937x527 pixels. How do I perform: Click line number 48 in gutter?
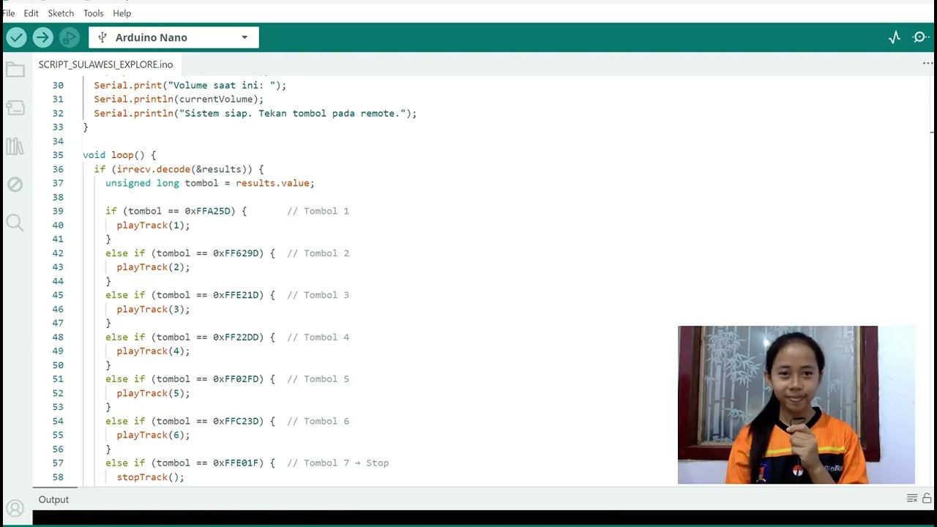58,337
